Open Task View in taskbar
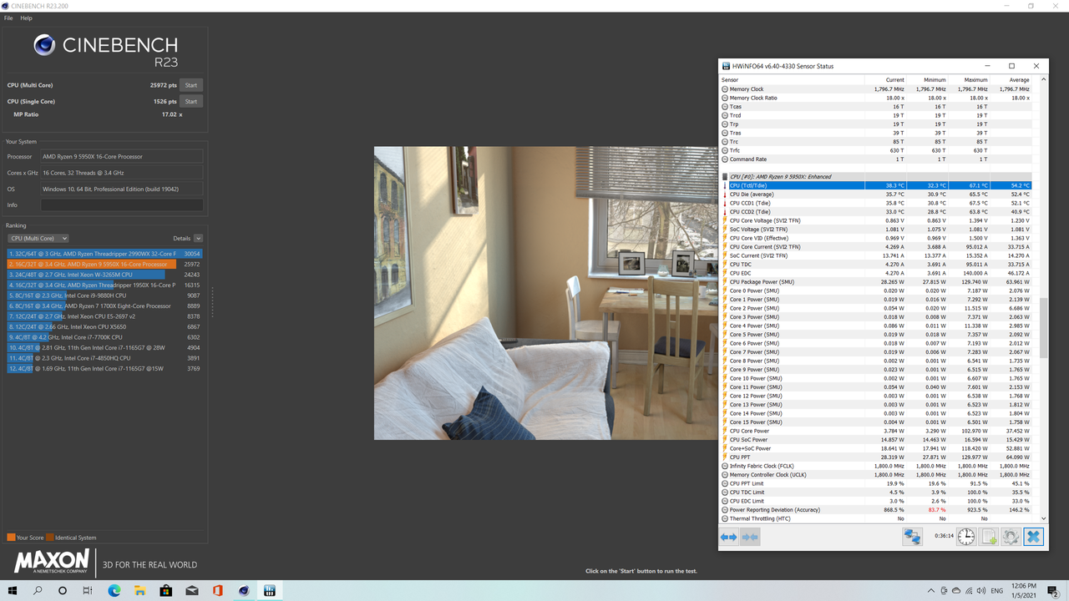The height and width of the screenshot is (601, 1069). click(89, 590)
